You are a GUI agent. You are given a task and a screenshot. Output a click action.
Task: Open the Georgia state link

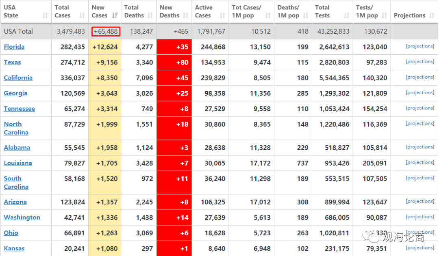click(15, 93)
